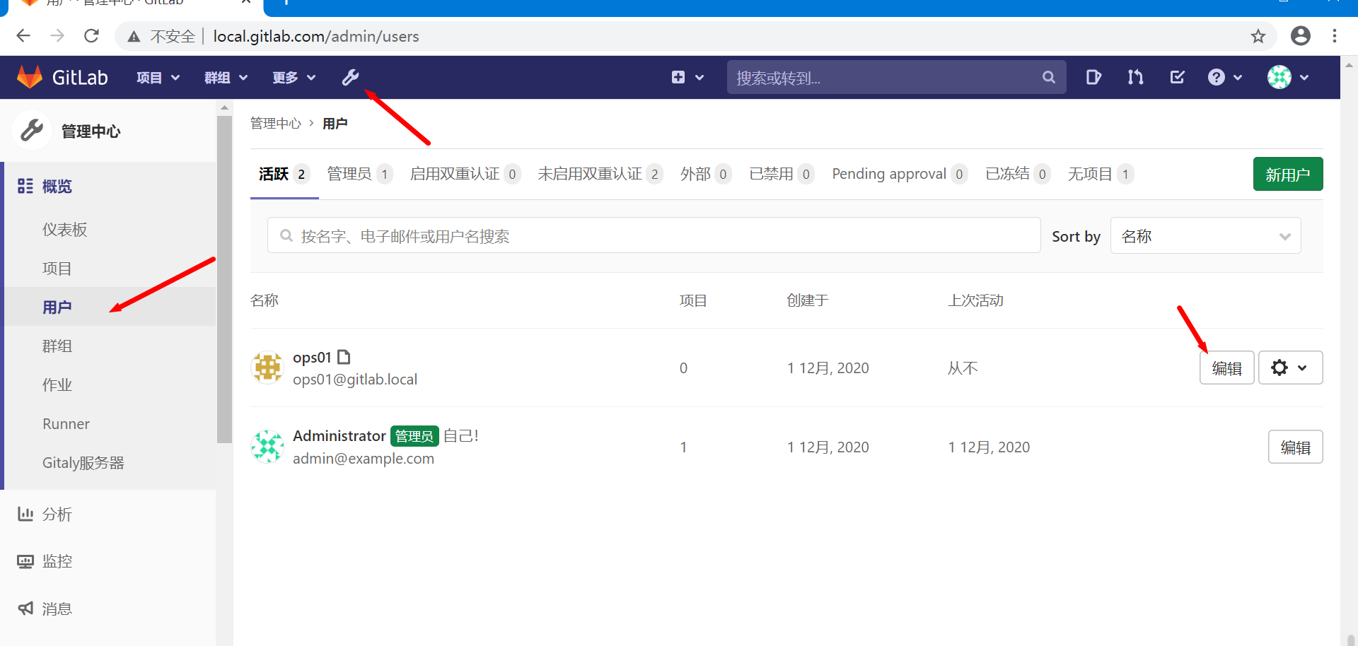Switch to the 启用双重认证 tab

[465, 174]
